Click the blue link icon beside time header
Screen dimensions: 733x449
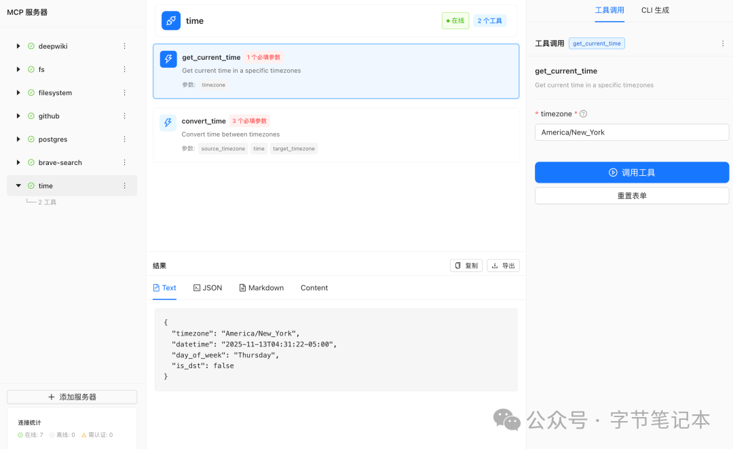(x=171, y=20)
